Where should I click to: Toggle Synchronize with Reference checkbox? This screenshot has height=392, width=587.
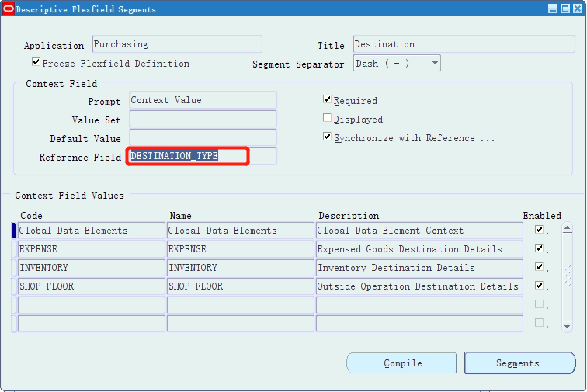click(x=327, y=137)
